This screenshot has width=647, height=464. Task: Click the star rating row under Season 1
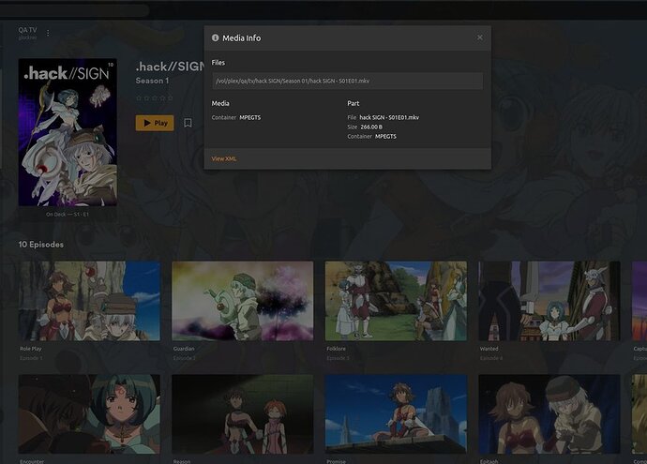tap(155, 98)
